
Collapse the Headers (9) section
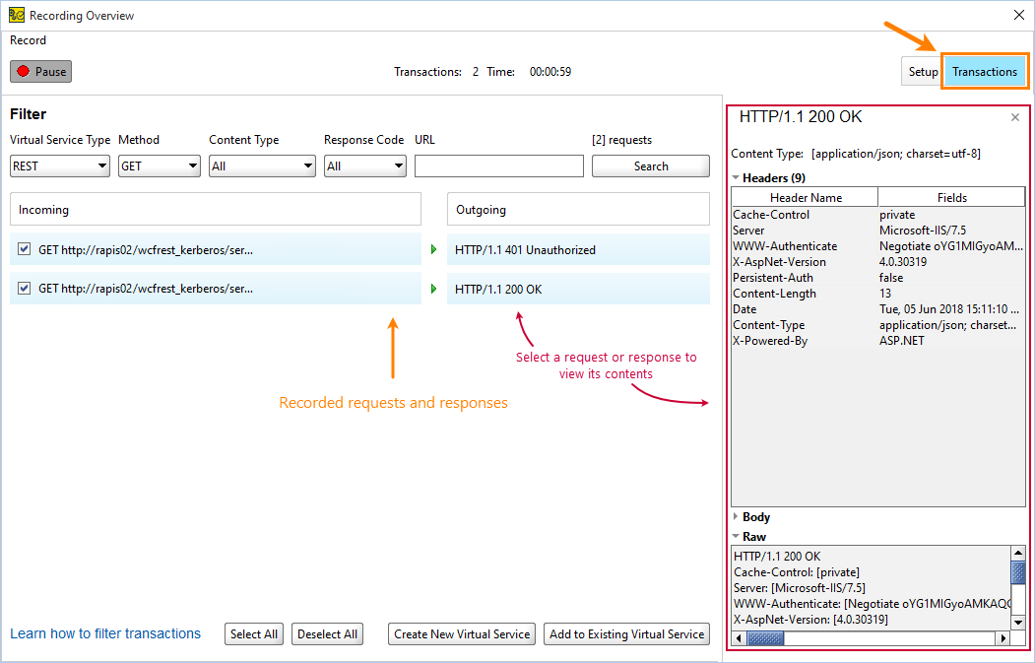point(737,177)
